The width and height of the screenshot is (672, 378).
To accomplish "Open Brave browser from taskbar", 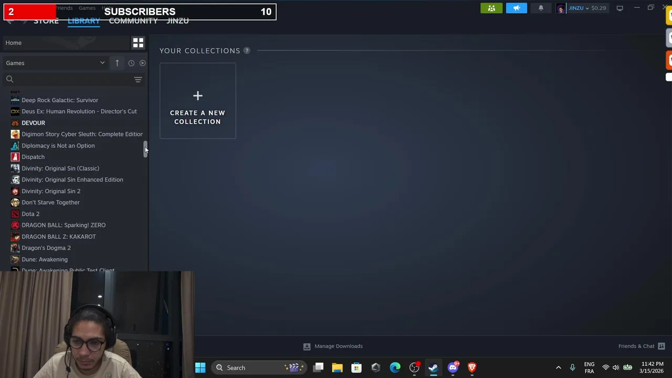I will click(x=472, y=367).
